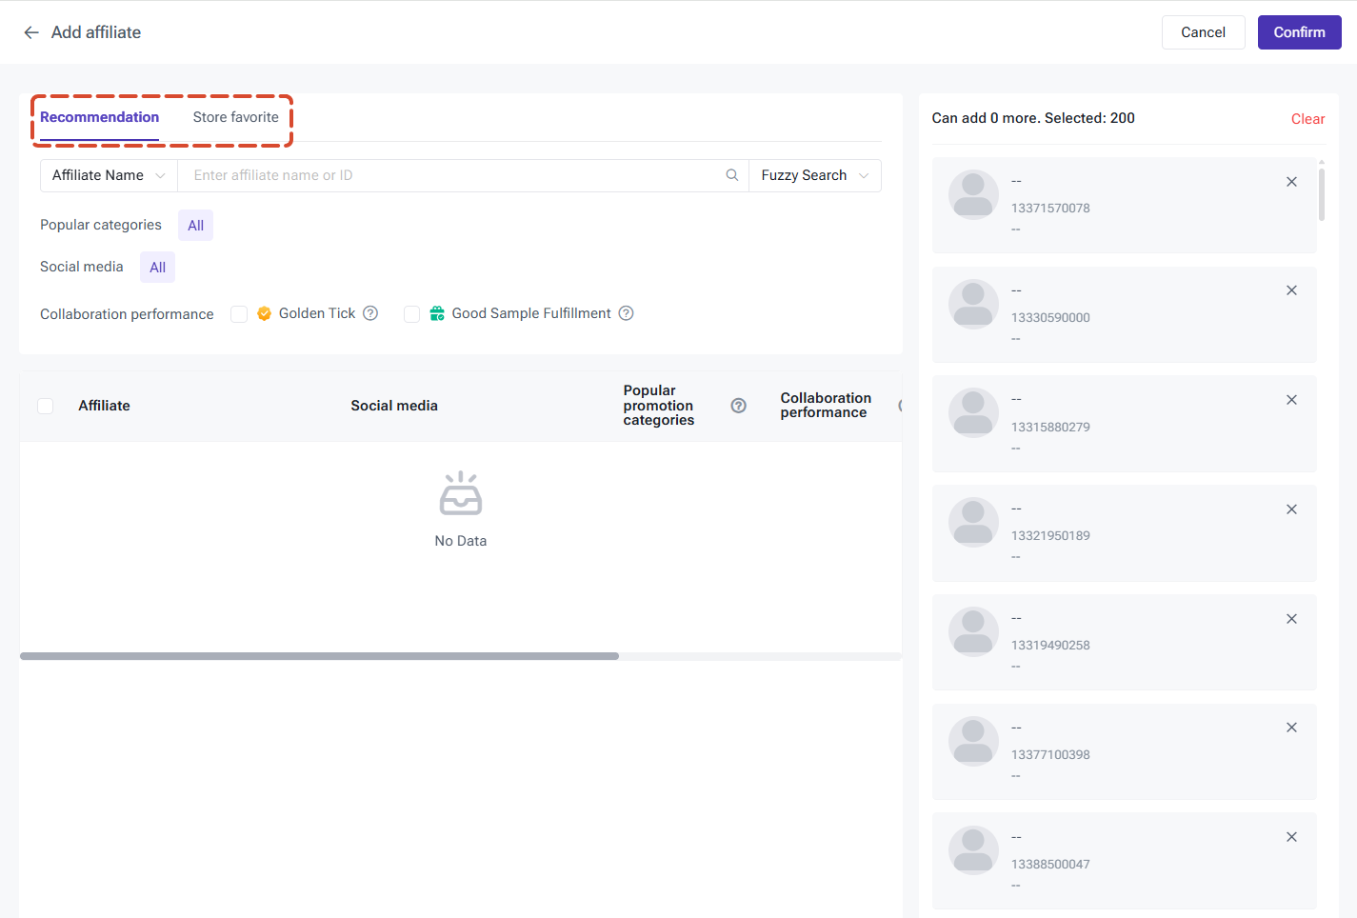Remove affiliate 13371570078 with X icon
1357x918 pixels.
click(x=1291, y=182)
